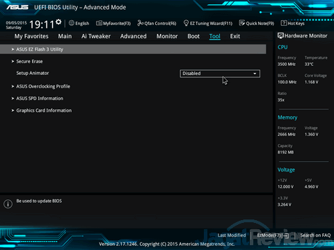Viewport: 334px width, 250px height.
Task: Click the 09/05/2015 date text
Action: [16, 23]
